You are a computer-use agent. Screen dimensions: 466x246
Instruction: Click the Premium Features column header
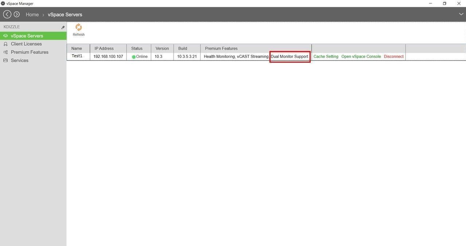(256, 48)
